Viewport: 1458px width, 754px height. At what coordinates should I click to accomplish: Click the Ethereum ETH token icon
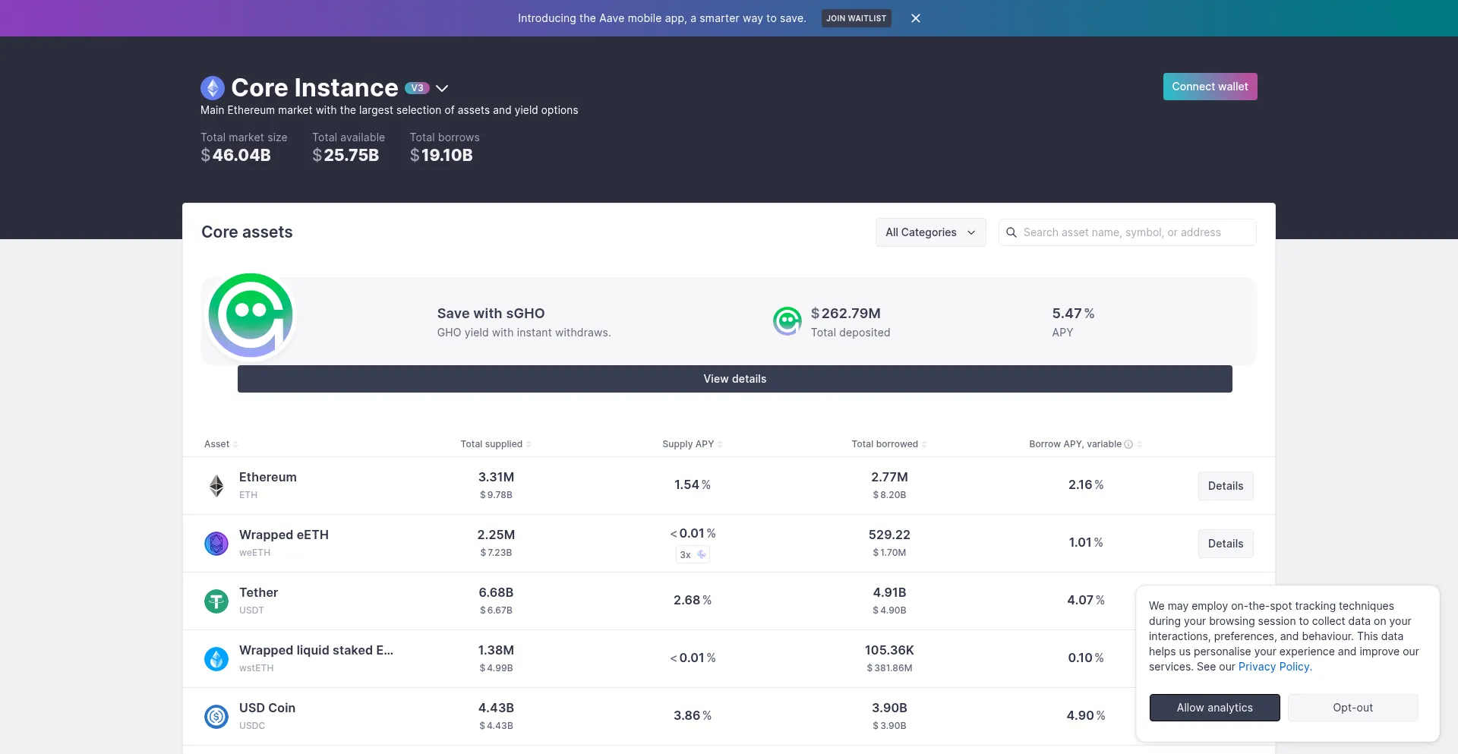coord(216,486)
